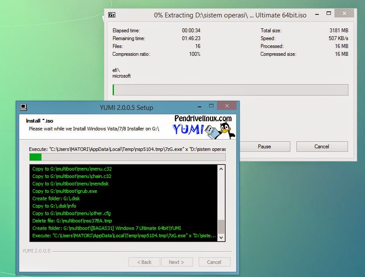This screenshot has height=277, width=365.
Task: Click the 'YUMI 2.0.0.5 Setup' title text
Action: (x=127, y=108)
